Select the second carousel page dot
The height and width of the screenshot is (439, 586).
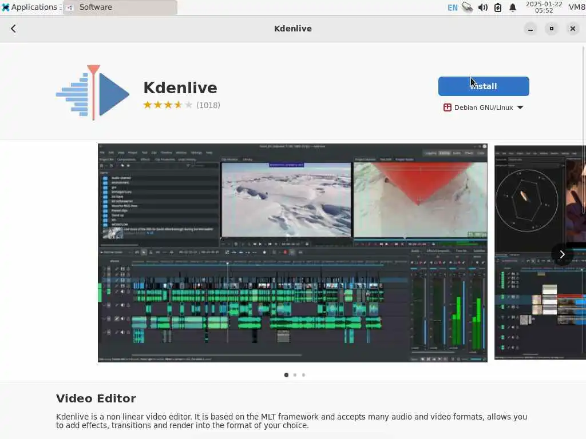coord(295,375)
